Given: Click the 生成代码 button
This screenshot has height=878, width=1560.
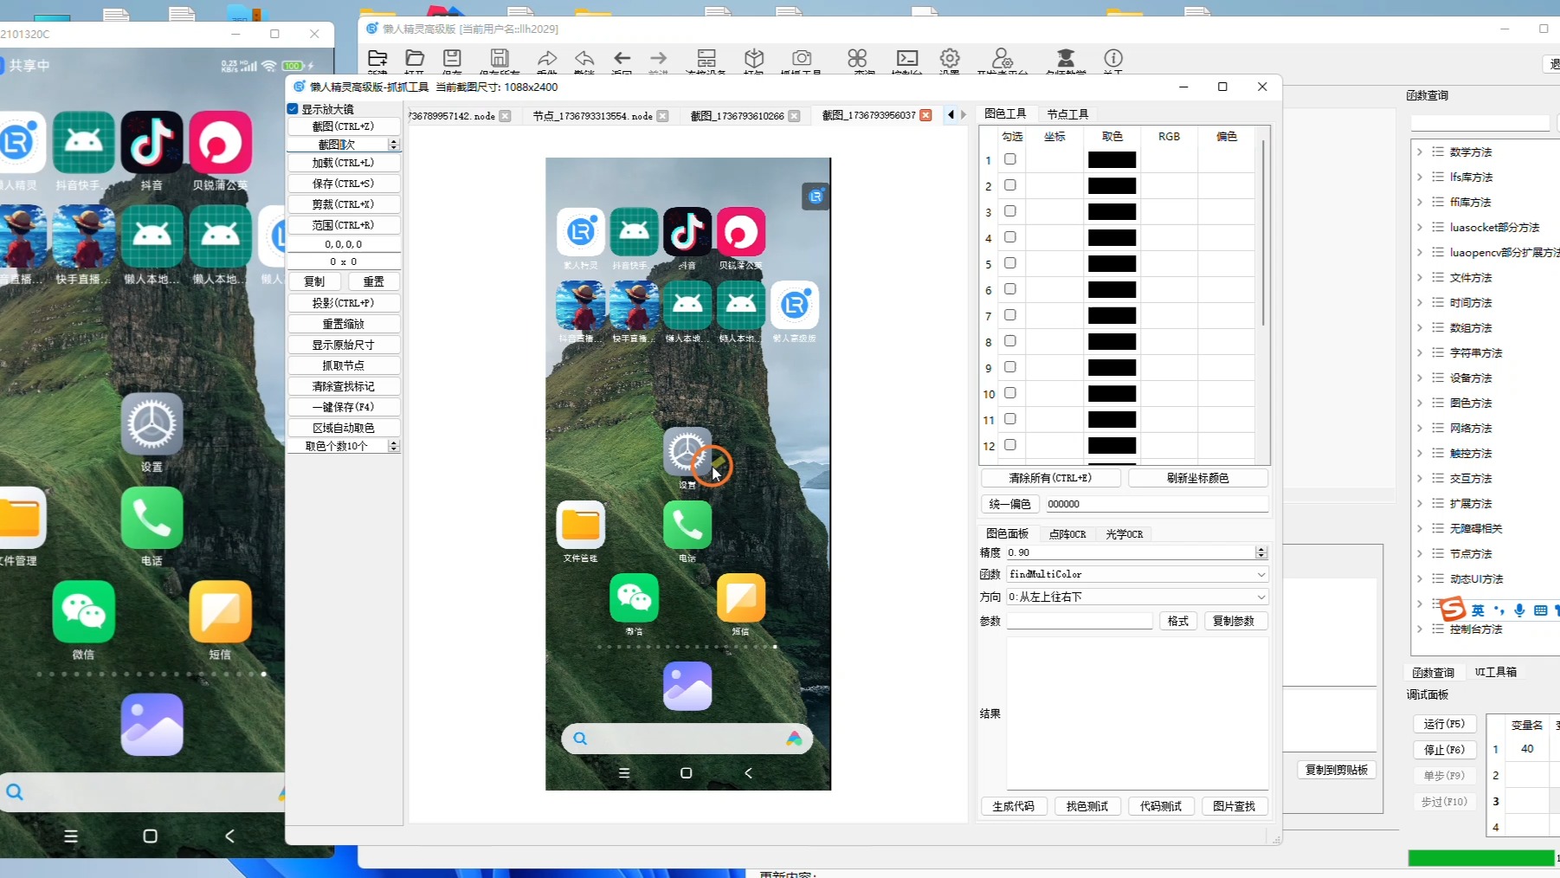Looking at the screenshot, I should (x=1013, y=806).
